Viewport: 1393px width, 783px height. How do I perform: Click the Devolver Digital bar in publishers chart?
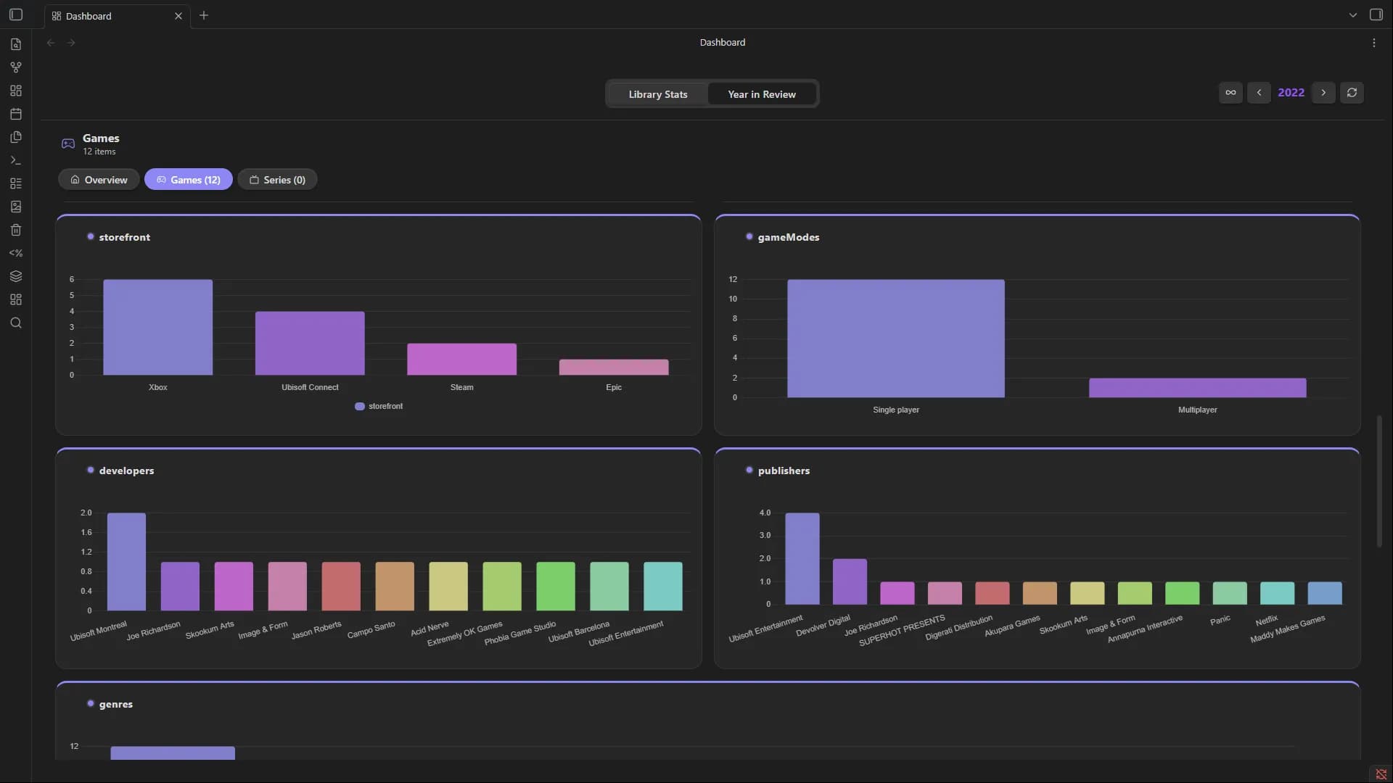pos(850,581)
